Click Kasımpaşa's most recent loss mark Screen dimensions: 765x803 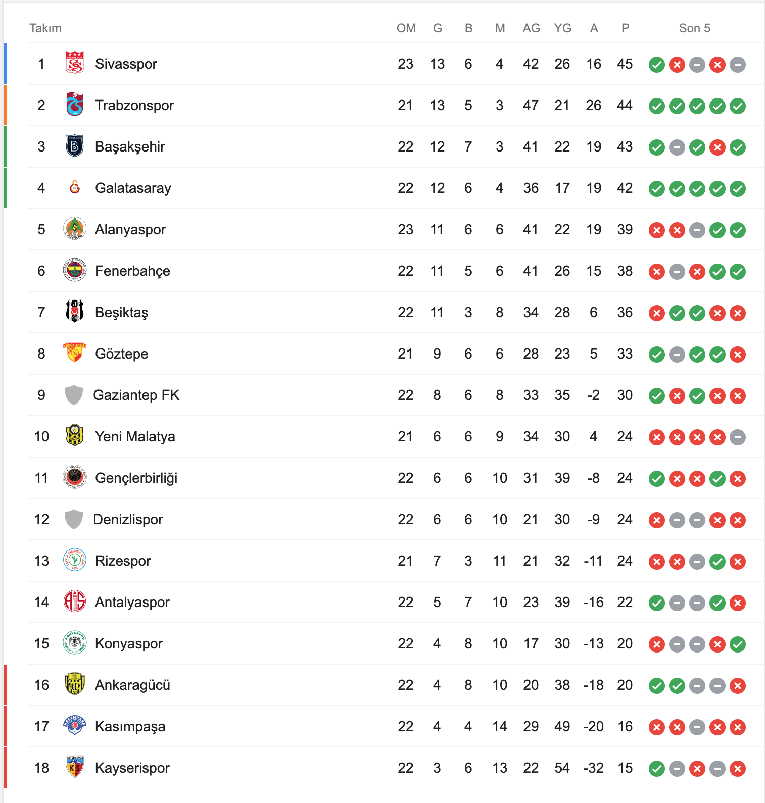pos(738,727)
